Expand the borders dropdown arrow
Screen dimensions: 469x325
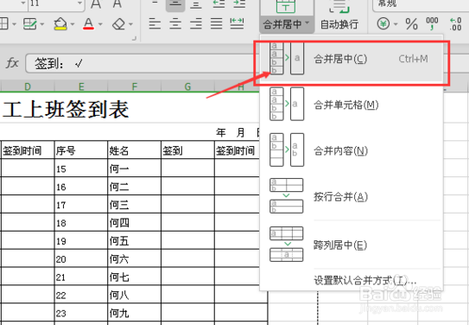[14, 24]
